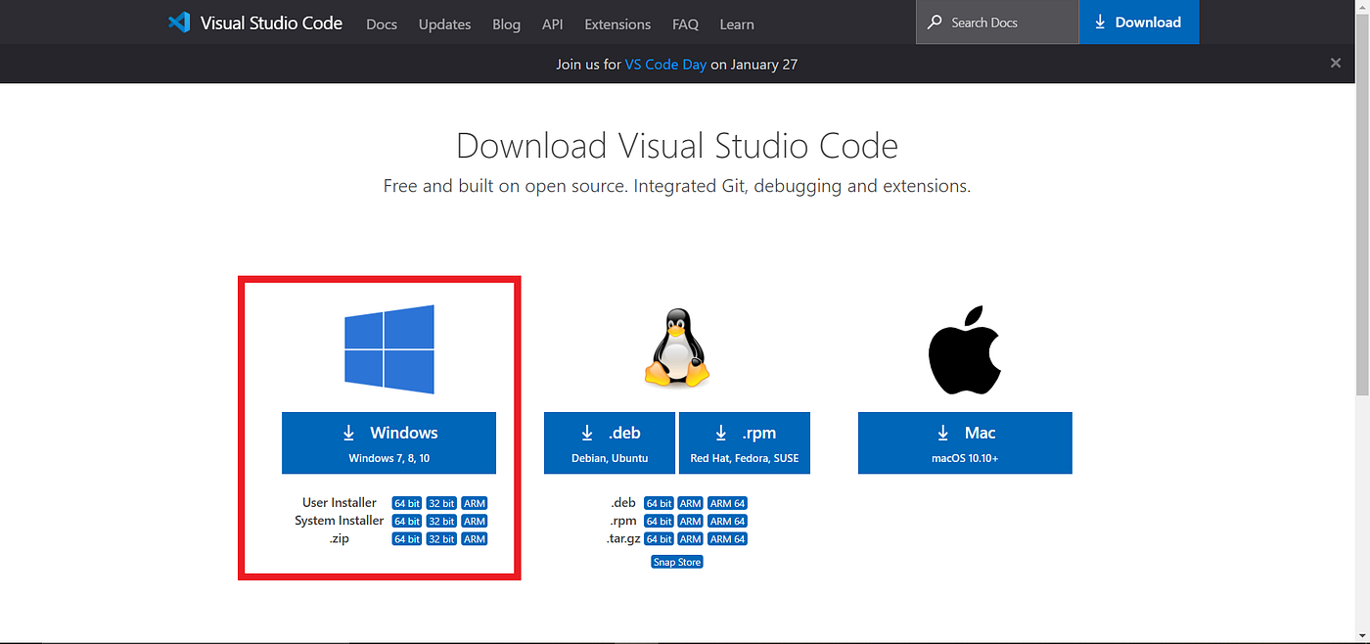
Task: Click the Apple logo icon
Action: [x=965, y=348]
